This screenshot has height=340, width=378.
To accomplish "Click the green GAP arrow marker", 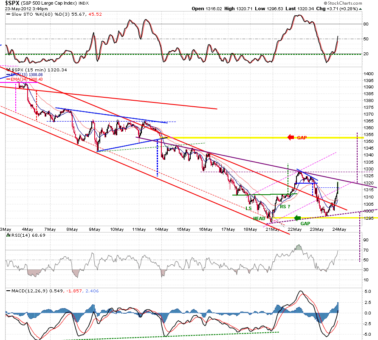I will [297, 218].
